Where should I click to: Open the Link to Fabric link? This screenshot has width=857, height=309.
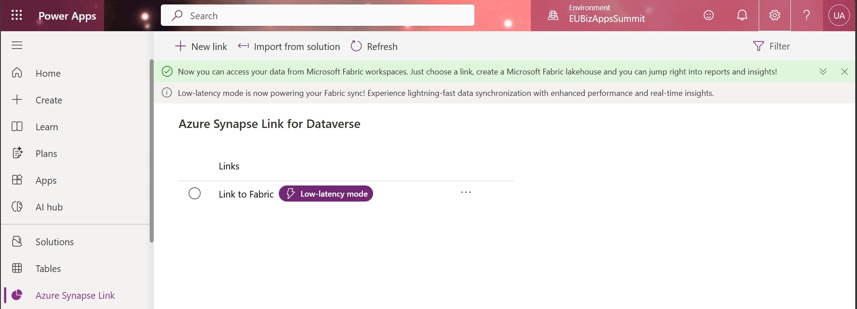coord(246,194)
